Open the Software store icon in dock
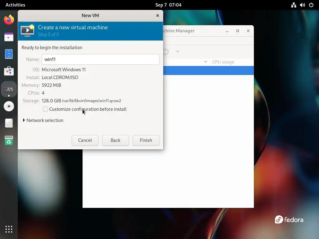The width and height of the screenshot is (319, 239). click(x=9, y=71)
